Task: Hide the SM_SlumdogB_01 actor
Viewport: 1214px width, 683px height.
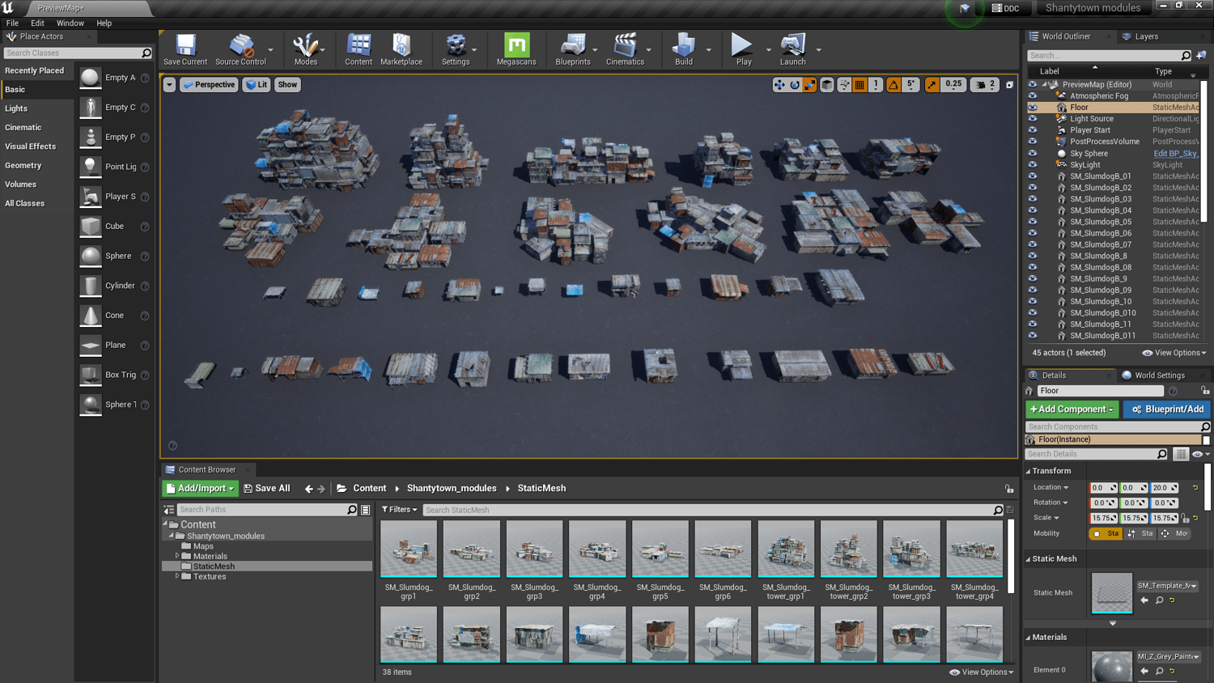Action: click(1033, 176)
